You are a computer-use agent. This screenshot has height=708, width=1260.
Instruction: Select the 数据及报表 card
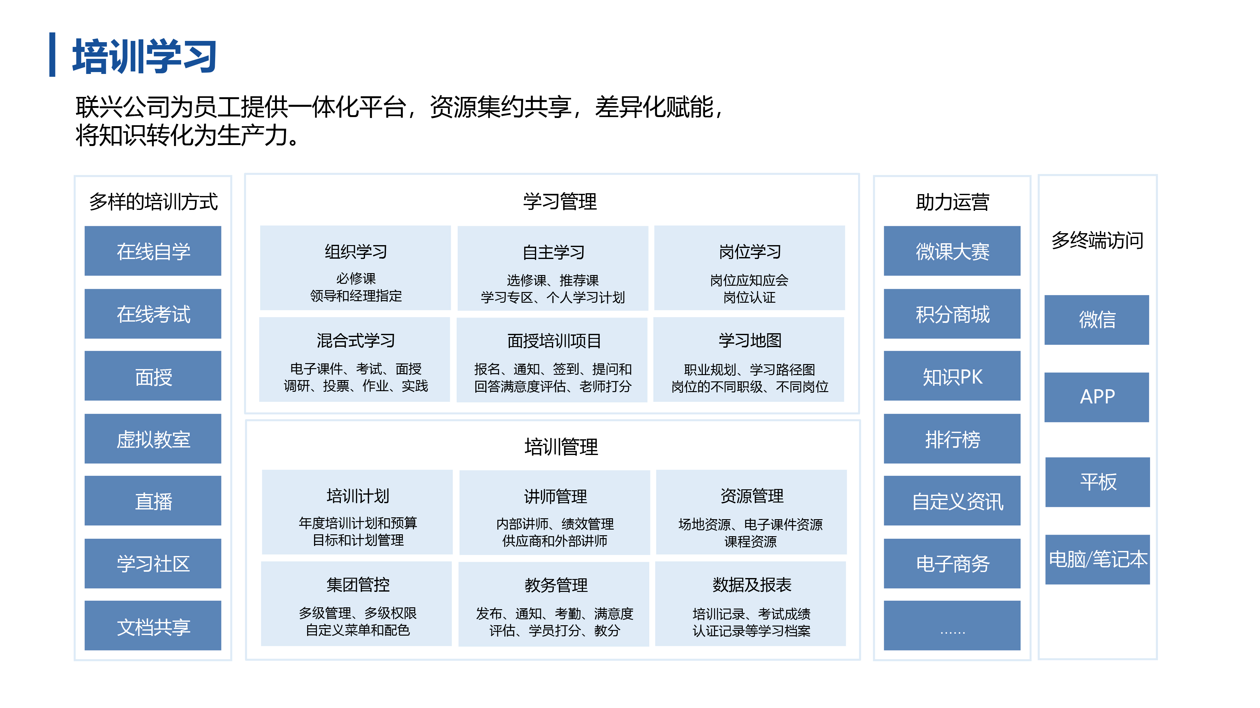point(751,604)
